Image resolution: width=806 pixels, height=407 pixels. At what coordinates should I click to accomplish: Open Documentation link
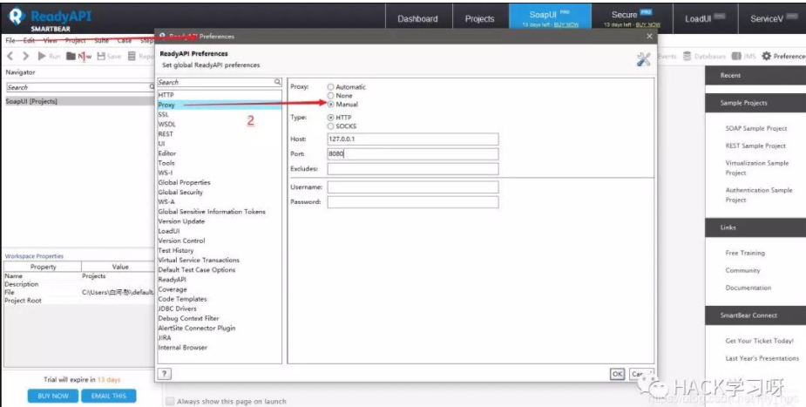[748, 288]
